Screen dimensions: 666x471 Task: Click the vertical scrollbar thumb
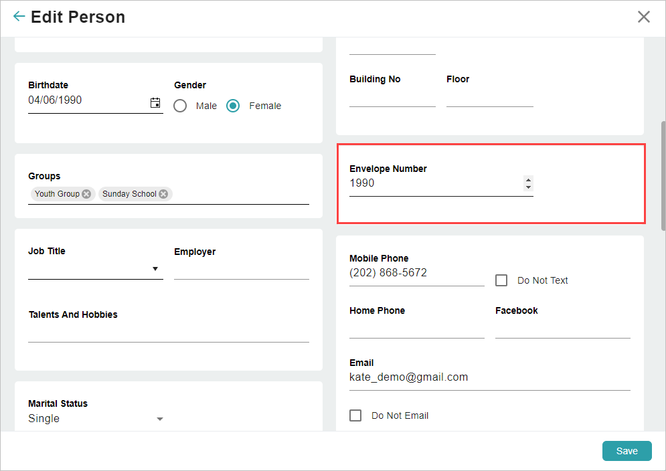click(663, 176)
